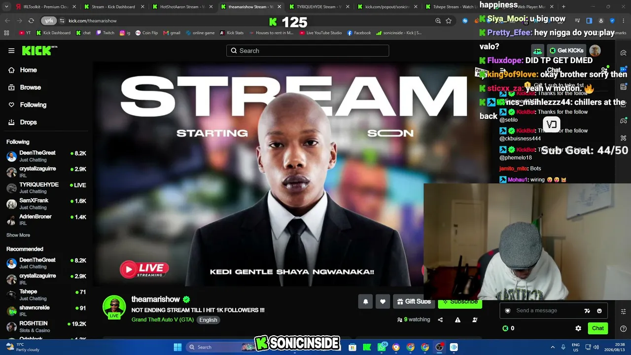This screenshot has height=355, width=631.
Task: Close the Stream - Kick Dashboard tab
Action: pos(142,7)
